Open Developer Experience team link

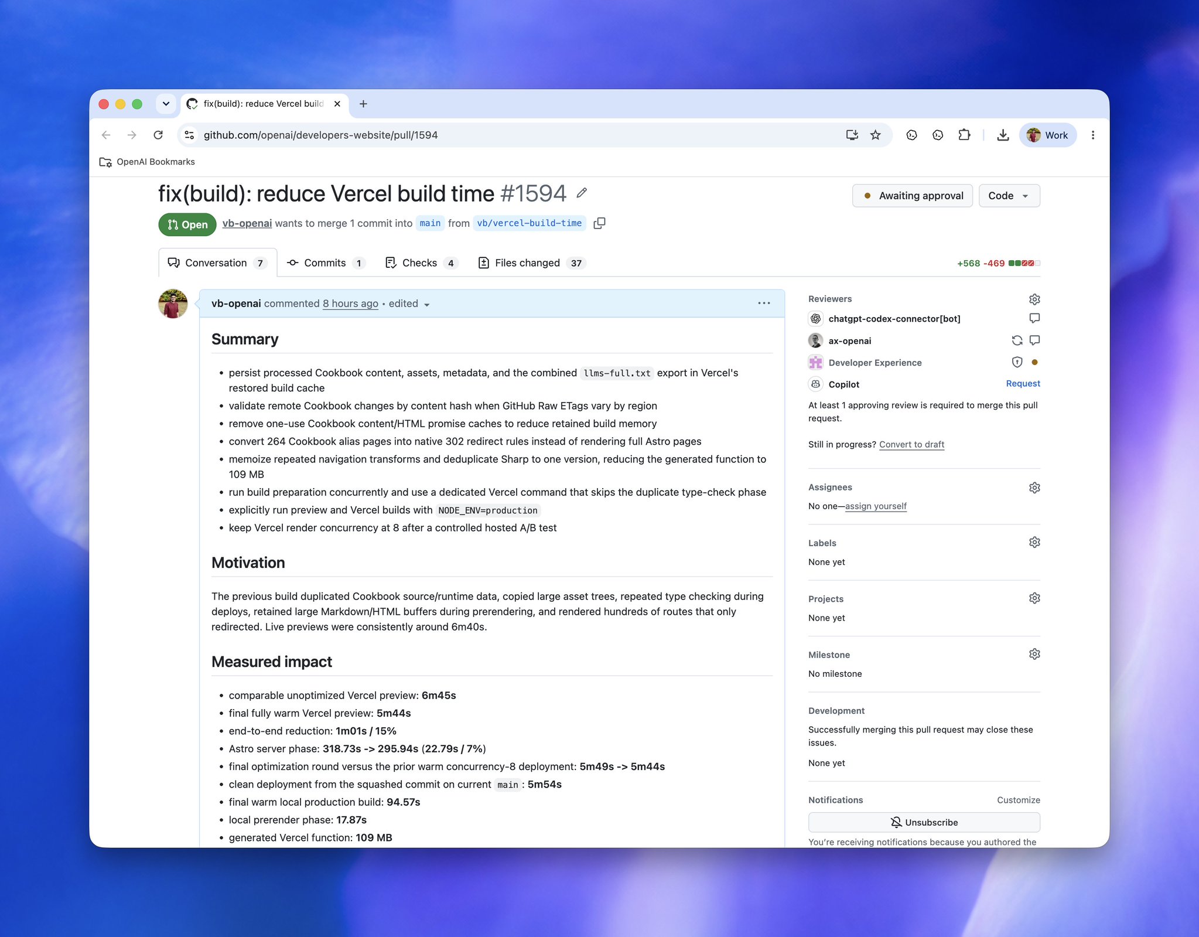(x=875, y=363)
